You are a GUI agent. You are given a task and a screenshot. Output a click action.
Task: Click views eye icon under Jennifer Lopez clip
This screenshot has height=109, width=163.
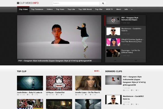click(x=76, y=95)
